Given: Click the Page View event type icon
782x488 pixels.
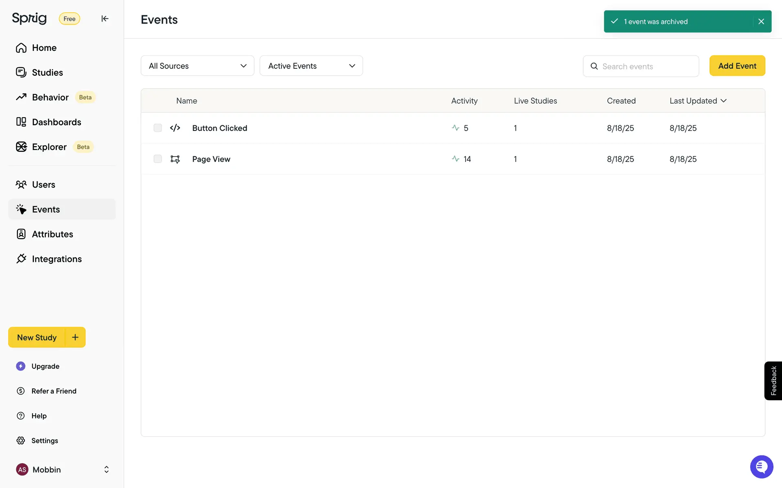Looking at the screenshot, I should (175, 159).
